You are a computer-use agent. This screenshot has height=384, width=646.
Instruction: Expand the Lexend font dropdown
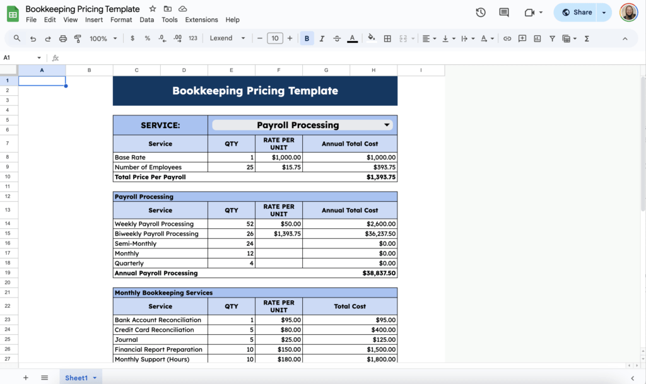tap(228, 38)
